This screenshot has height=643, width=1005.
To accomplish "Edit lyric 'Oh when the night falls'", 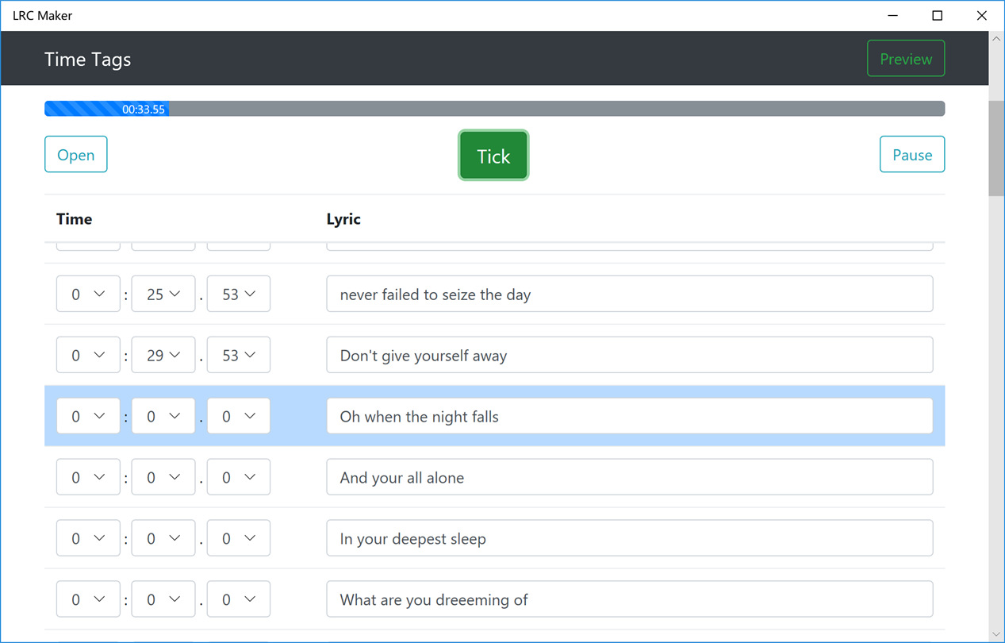I will [630, 416].
